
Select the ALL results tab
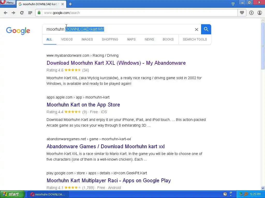tap(49, 39)
